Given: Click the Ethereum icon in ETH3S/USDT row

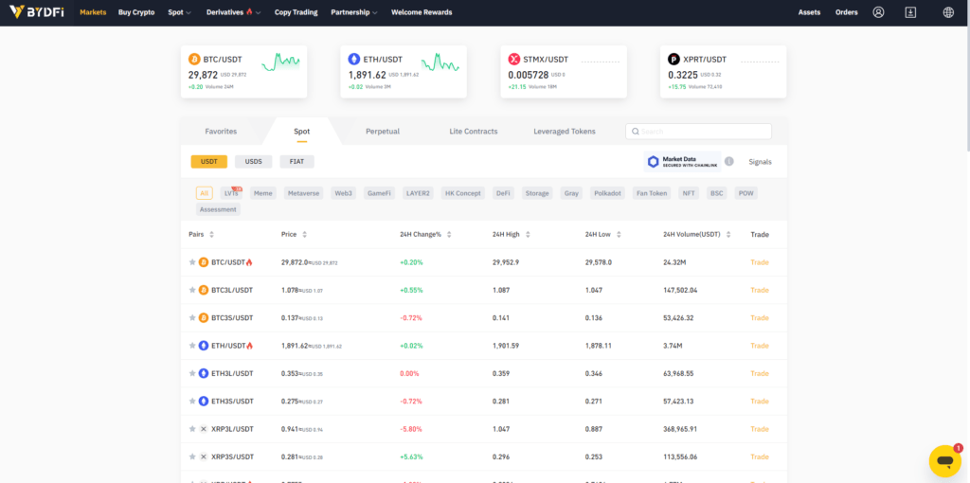Looking at the screenshot, I should click(x=204, y=402).
